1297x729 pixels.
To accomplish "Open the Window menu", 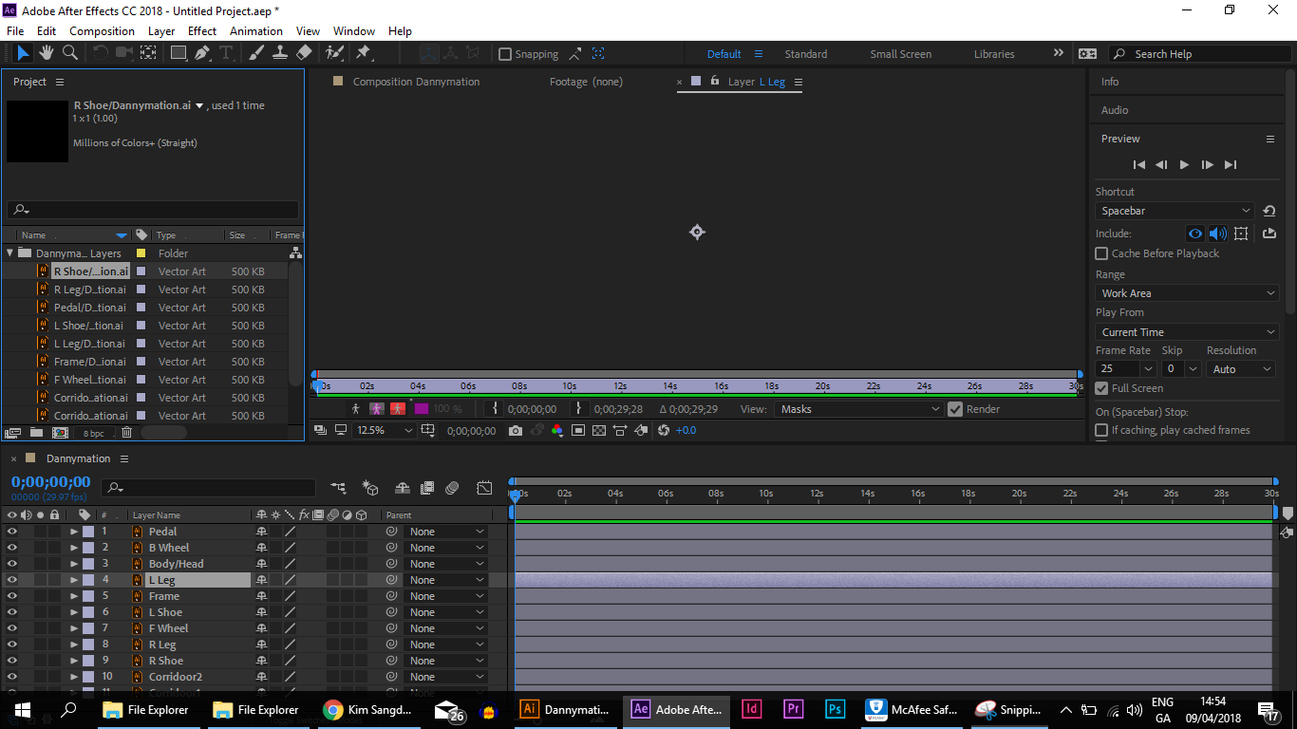I will (x=353, y=30).
